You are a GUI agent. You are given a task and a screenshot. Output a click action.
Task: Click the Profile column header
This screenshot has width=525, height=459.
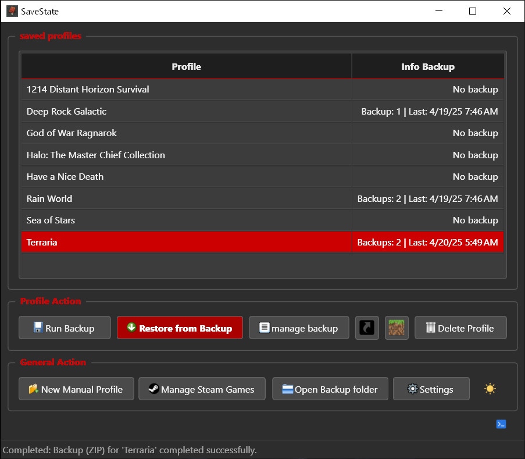[187, 66]
